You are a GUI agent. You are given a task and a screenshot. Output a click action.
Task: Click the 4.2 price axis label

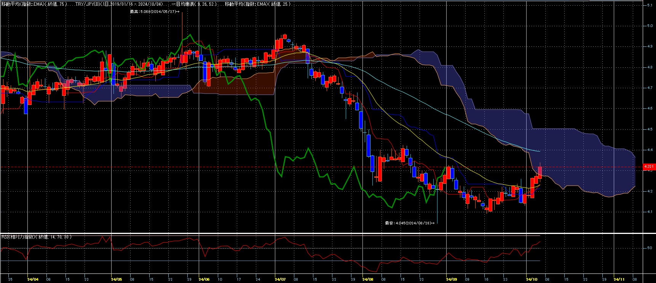click(649, 191)
